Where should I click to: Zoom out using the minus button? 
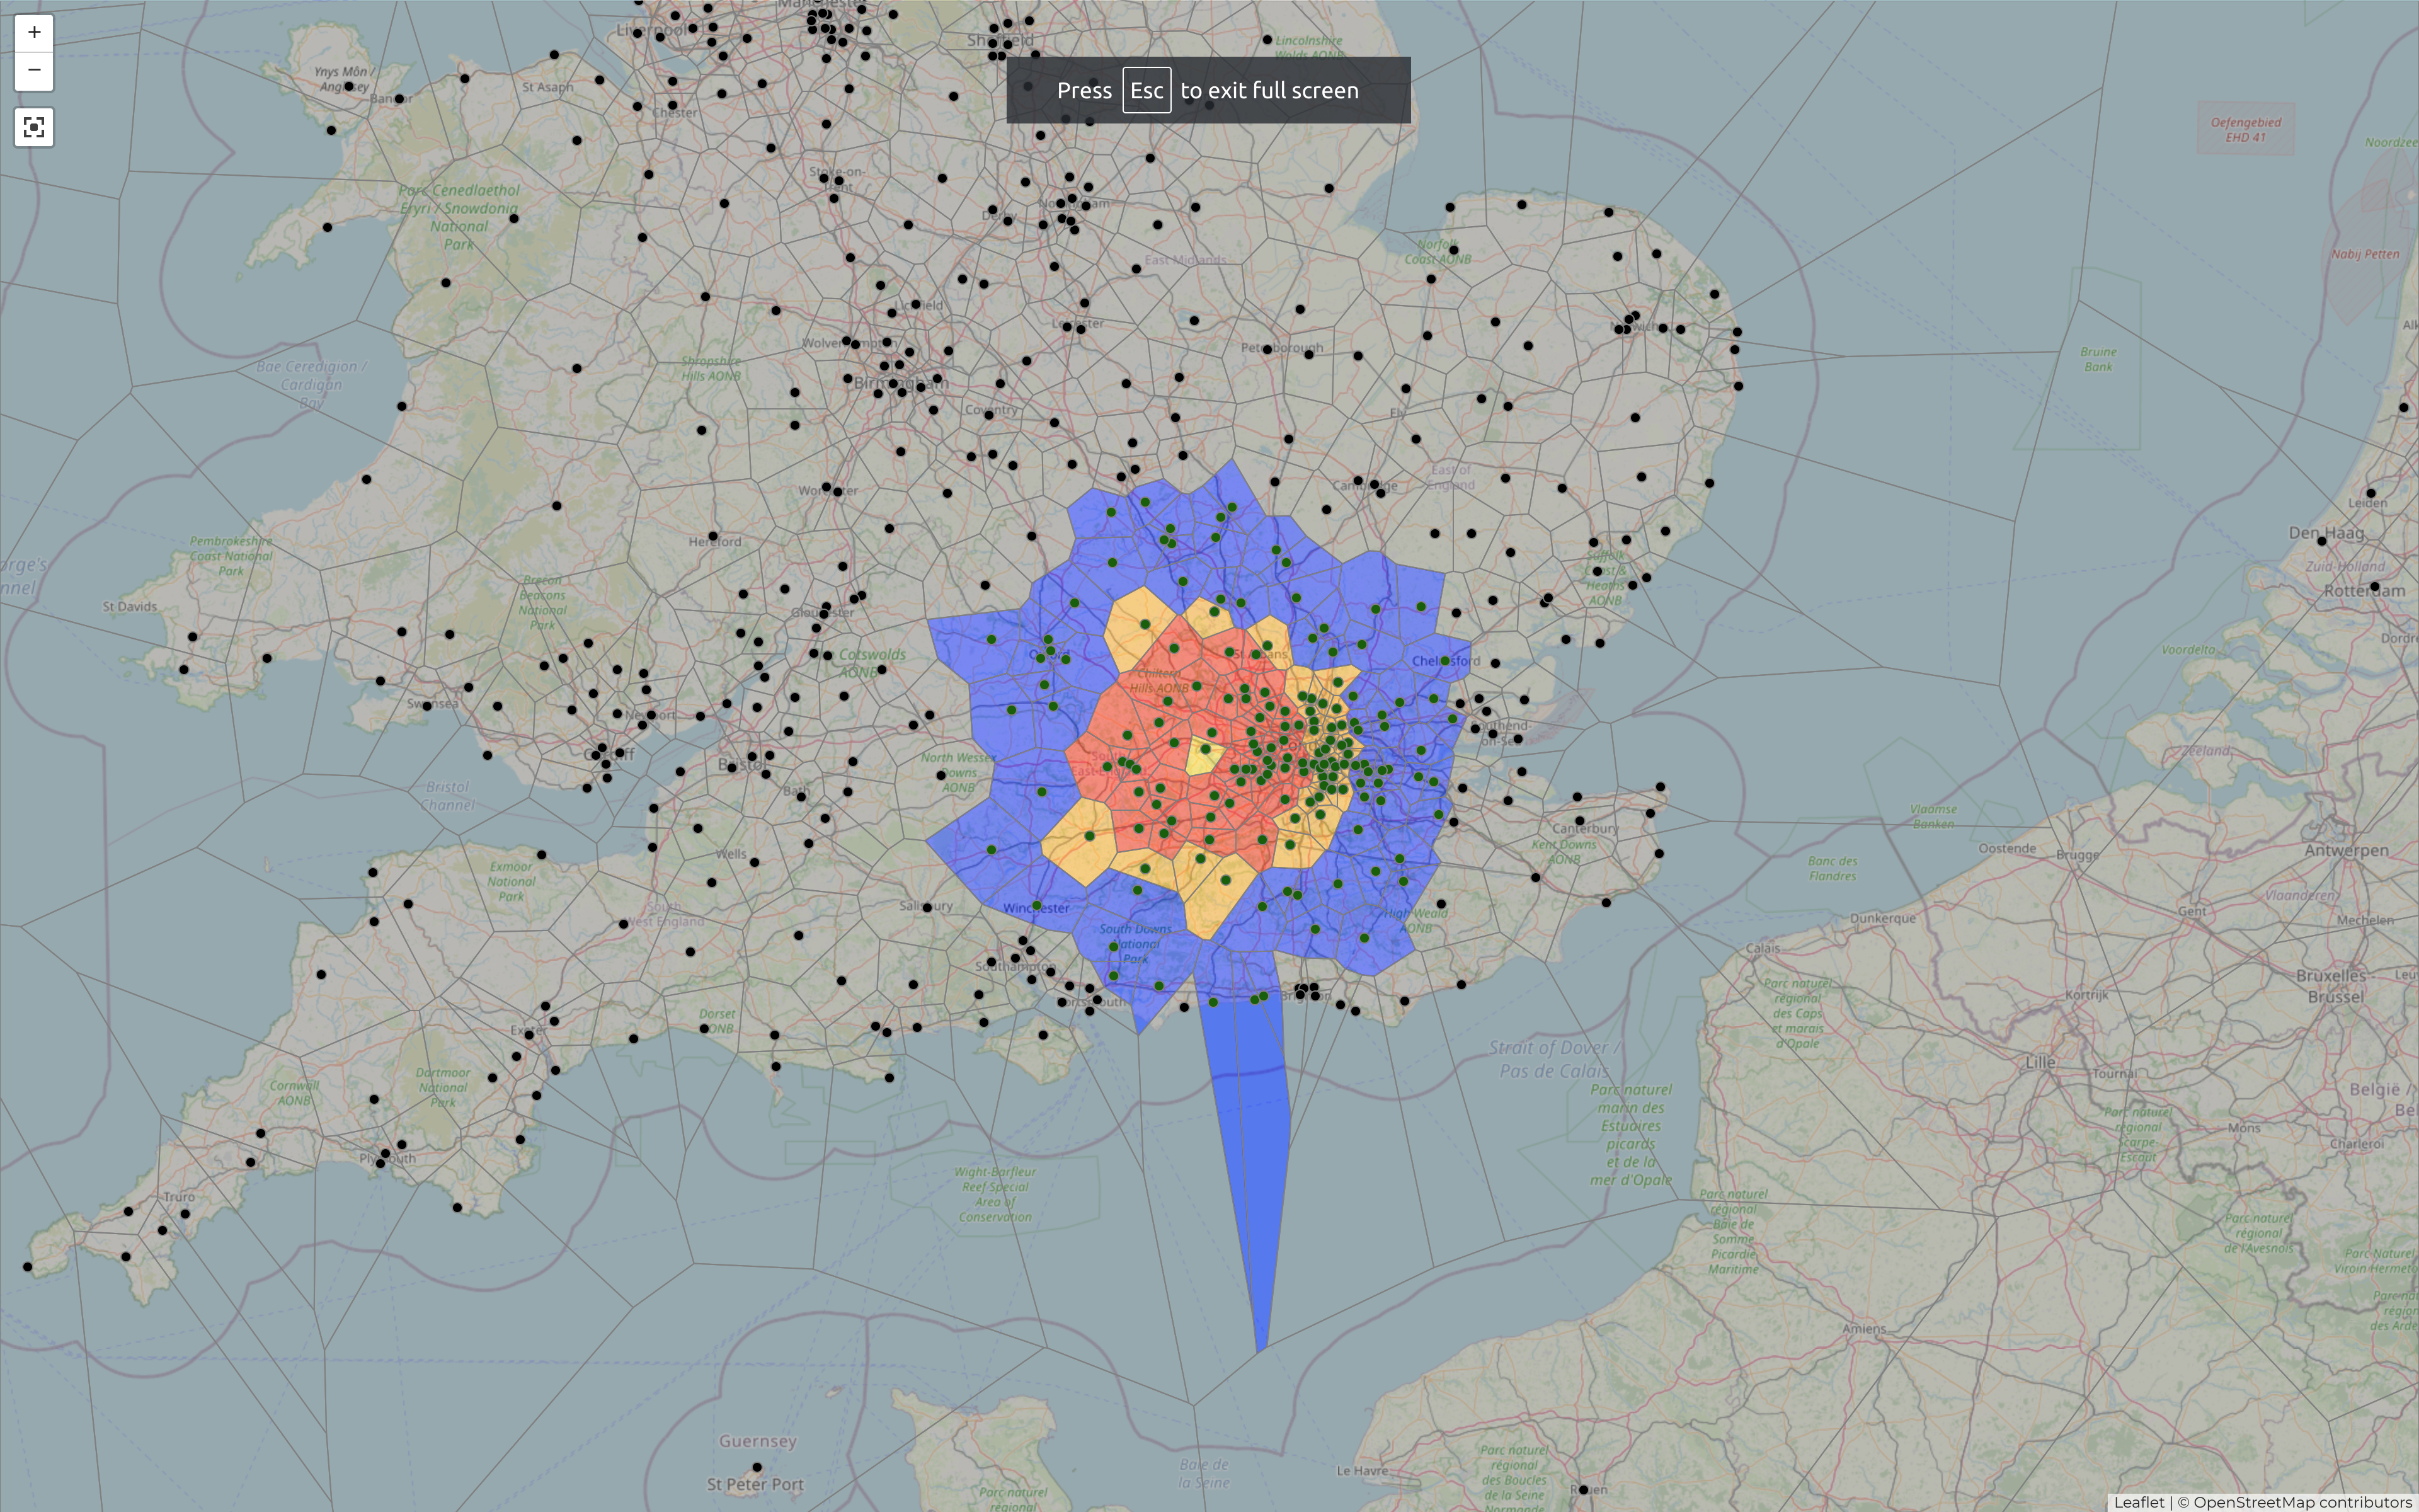click(x=34, y=70)
